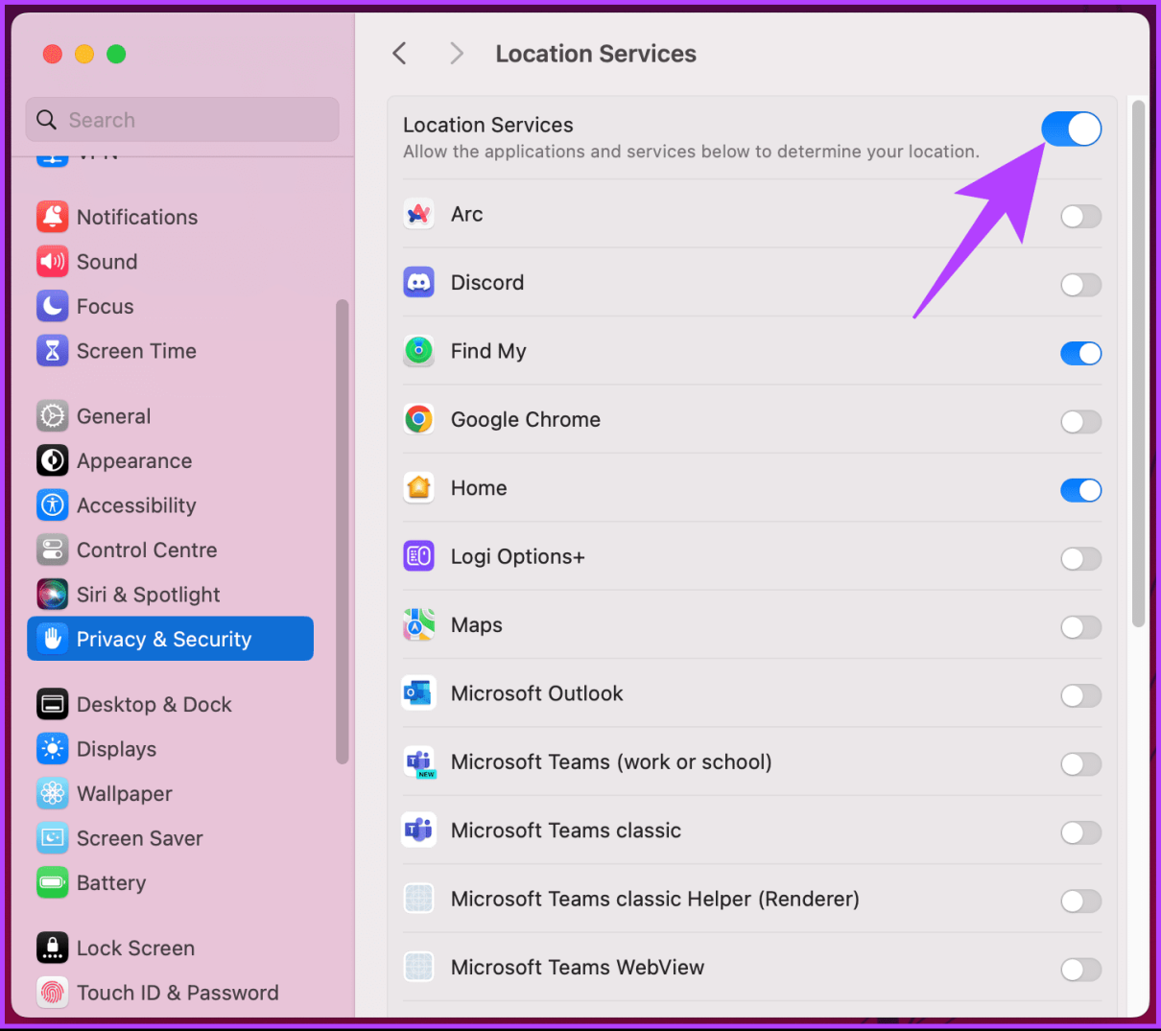1161x1031 pixels.
Task: Click the Google Chrome app icon
Action: click(x=418, y=419)
